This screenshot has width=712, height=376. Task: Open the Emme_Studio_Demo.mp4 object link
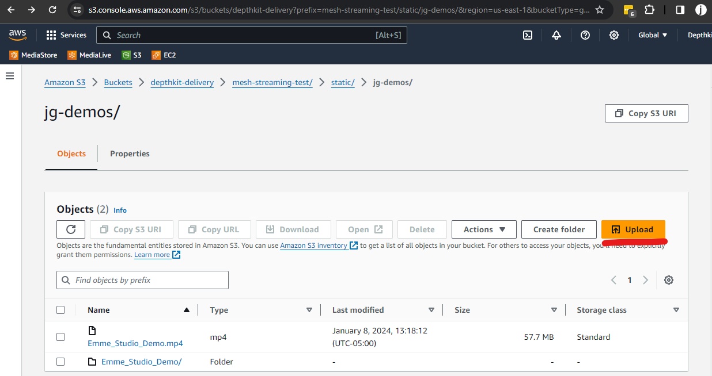pos(135,343)
